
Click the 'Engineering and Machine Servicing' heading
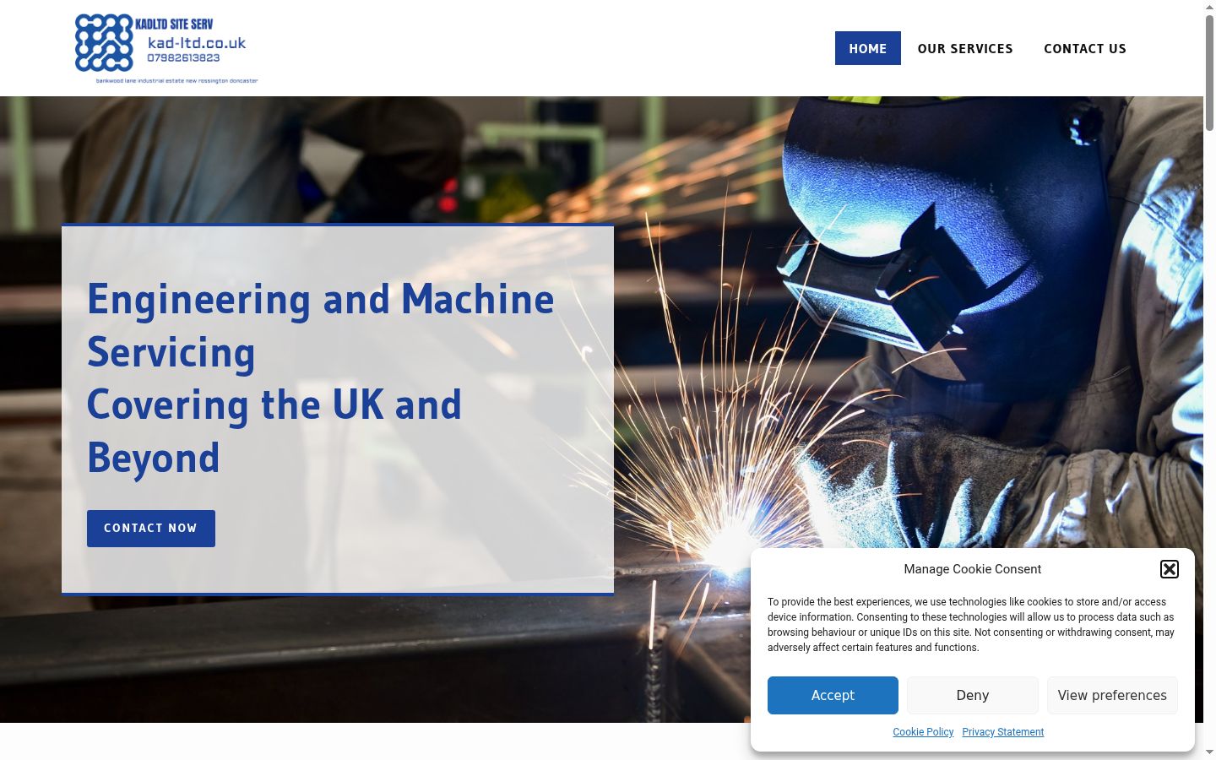click(x=321, y=325)
